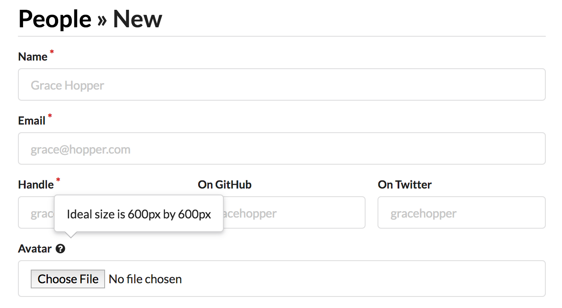This screenshot has width=562, height=308.
Task: Click the red asterisk beside Email
Action: coord(50,116)
